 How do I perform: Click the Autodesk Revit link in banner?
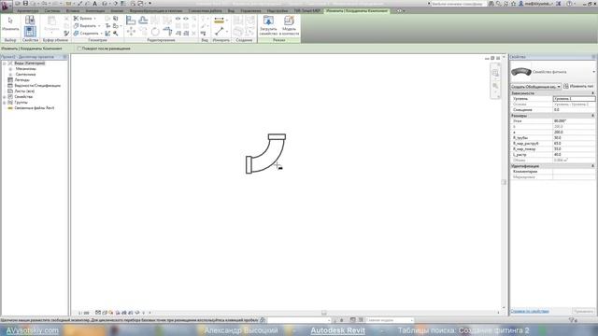click(x=337, y=330)
